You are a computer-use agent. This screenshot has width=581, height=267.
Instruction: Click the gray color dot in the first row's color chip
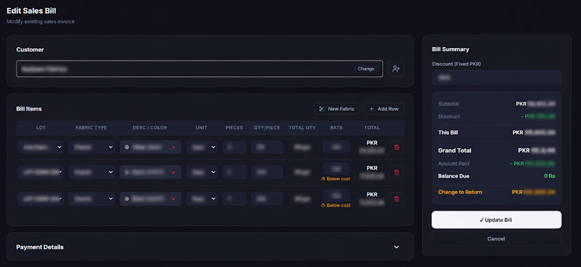pyautogui.click(x=127, y=147)
